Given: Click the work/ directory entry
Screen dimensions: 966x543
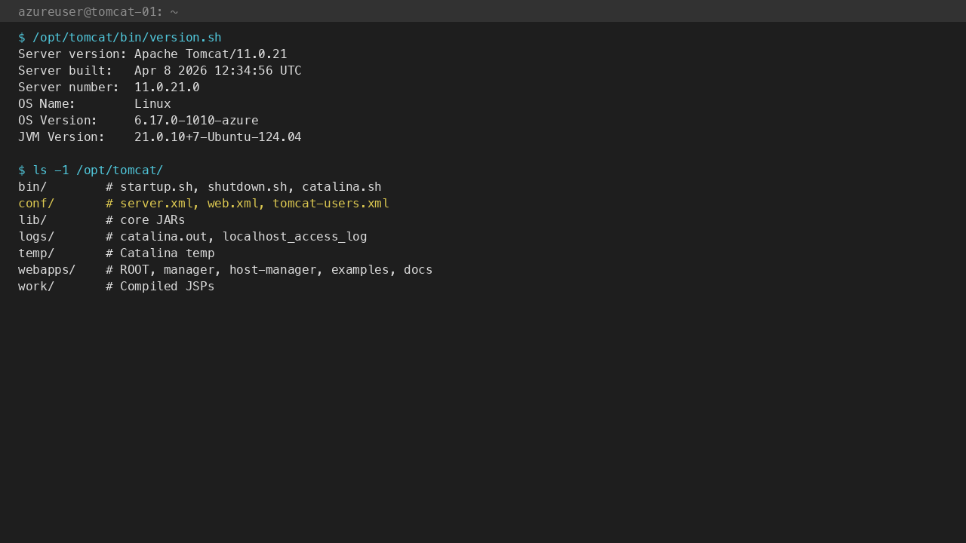Looking at the screenshot, I should pos(36,287).
